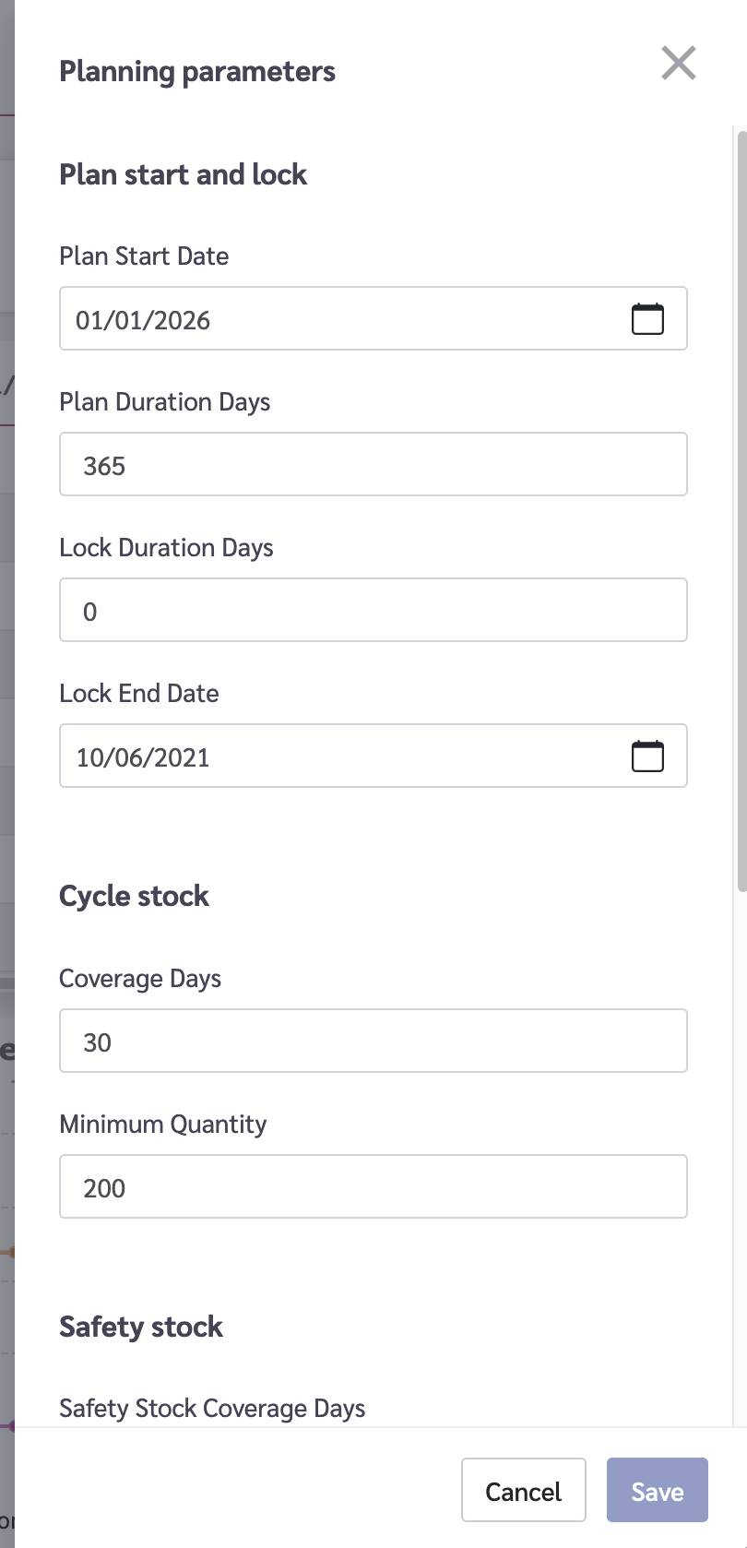Focus the Lock Duration Days field
The image size is (747, 1548).
373,611
